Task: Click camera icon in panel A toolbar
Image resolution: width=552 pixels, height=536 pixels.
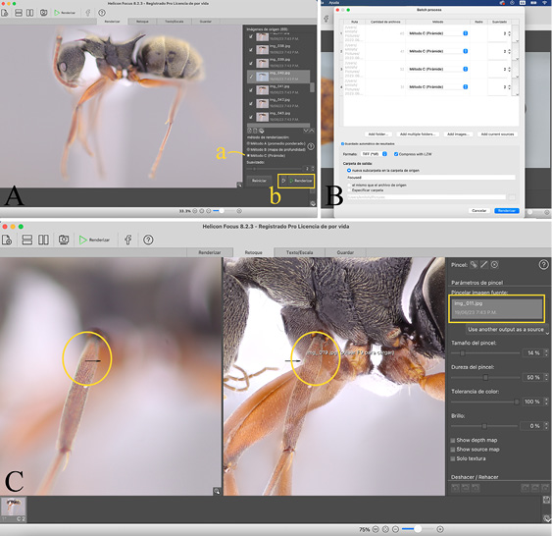Action: pyautogui.click(x=44, y=13)
